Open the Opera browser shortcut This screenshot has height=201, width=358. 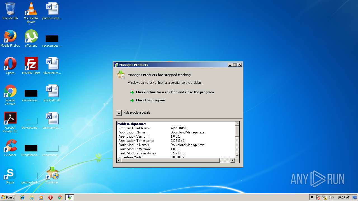pos(10,66)
